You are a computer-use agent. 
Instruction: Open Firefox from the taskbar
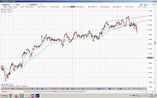16,96
